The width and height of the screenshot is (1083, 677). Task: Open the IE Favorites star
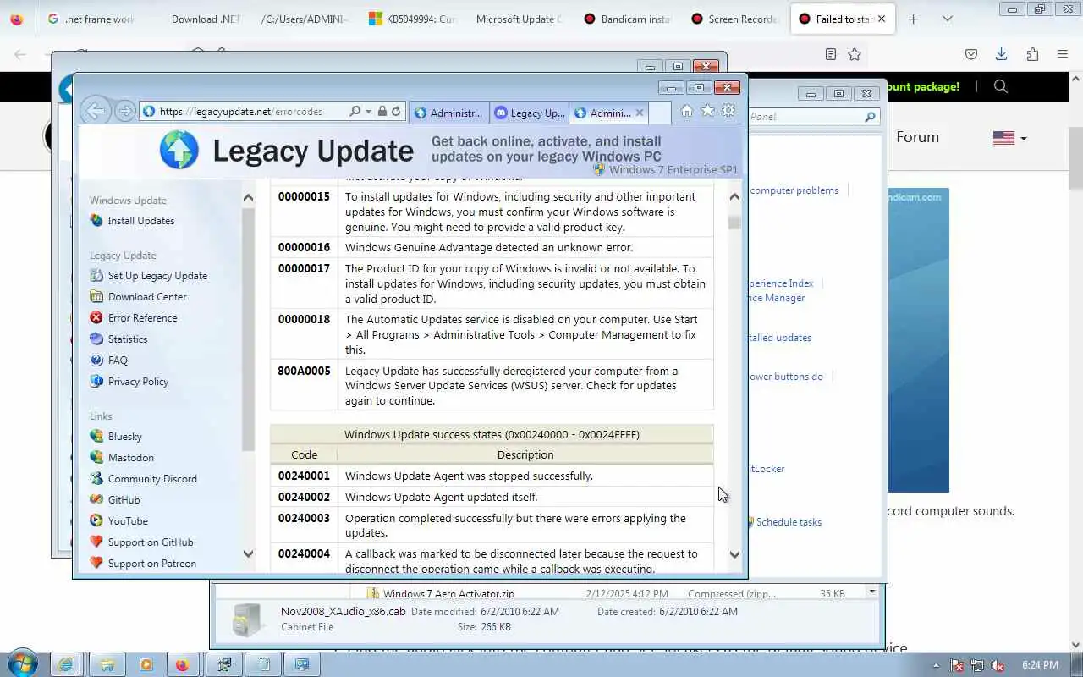tap(707, 111)
